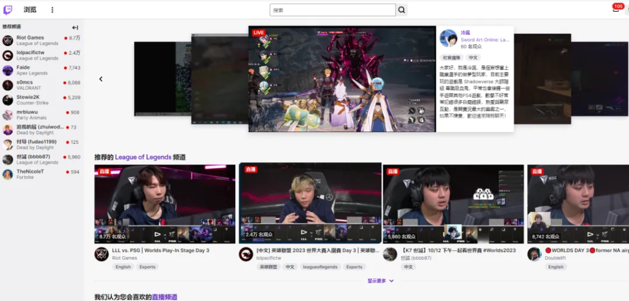Viewport: 629px width, 301px height.
Task: Click Riot Games avatar under LLL vs. PSG stream
Action: (101, 254)
